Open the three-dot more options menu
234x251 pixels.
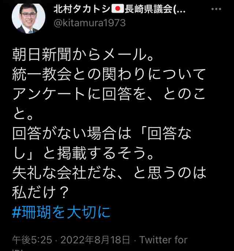[x=216, y=9]
